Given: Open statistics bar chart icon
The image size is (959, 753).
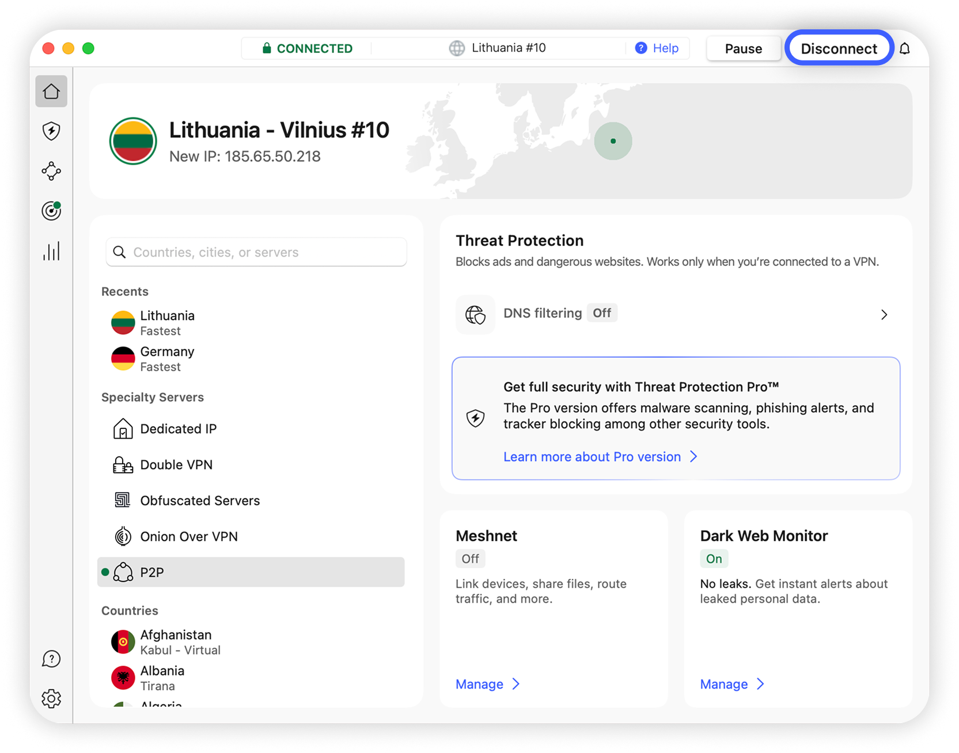Looking at the screenshot, I should click(x=51, y=251).
